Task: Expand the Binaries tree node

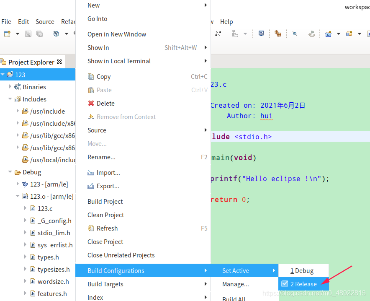Action: coord(10,87)
